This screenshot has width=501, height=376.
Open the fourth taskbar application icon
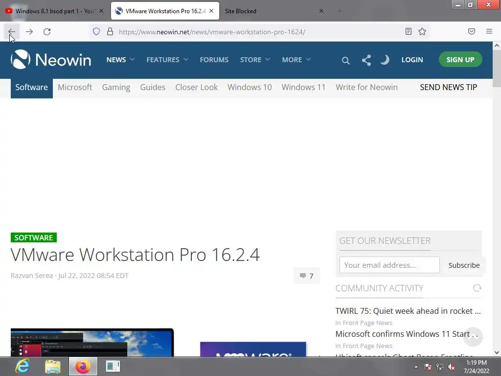[x=113, y=366]
